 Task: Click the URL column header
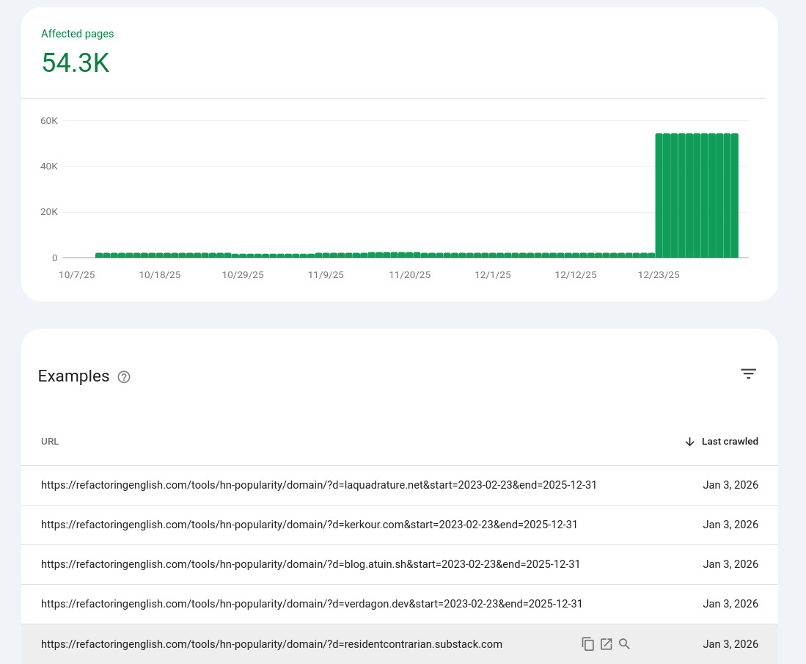pos(50,442)
